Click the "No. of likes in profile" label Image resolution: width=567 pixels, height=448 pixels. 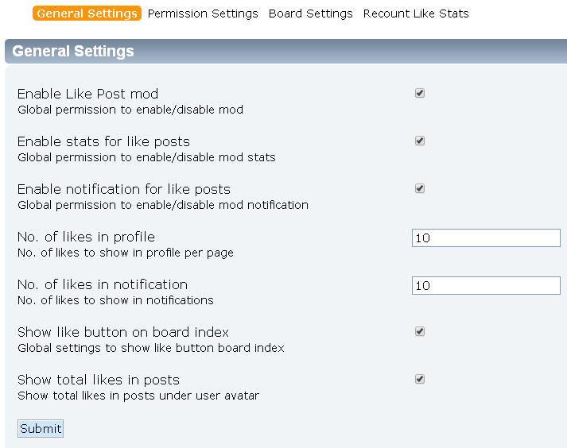(x=86, y=237)
